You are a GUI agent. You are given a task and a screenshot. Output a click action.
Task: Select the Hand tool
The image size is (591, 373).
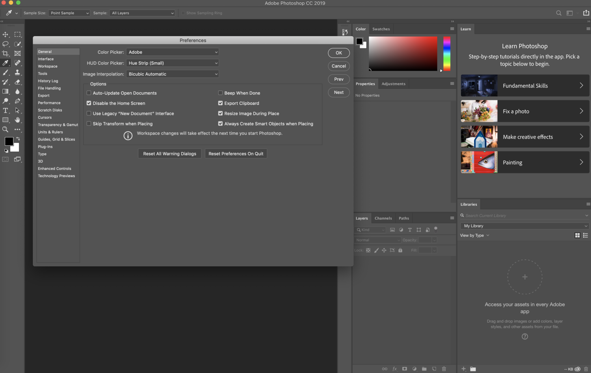(x=17, y=120)
